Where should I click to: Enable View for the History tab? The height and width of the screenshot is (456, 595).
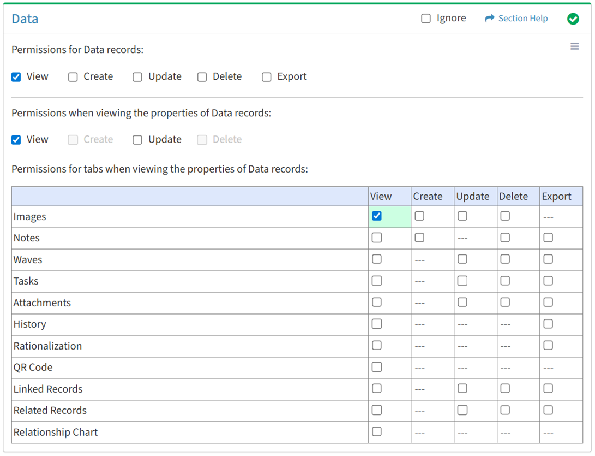point(377,324)
